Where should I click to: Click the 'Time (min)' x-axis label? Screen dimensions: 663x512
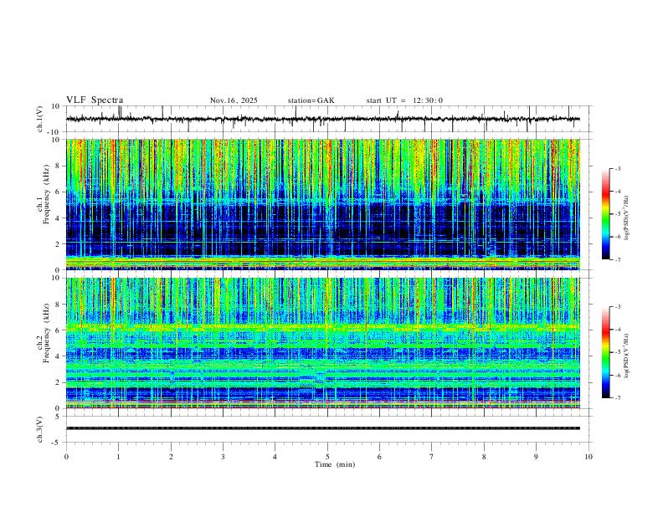335,464
